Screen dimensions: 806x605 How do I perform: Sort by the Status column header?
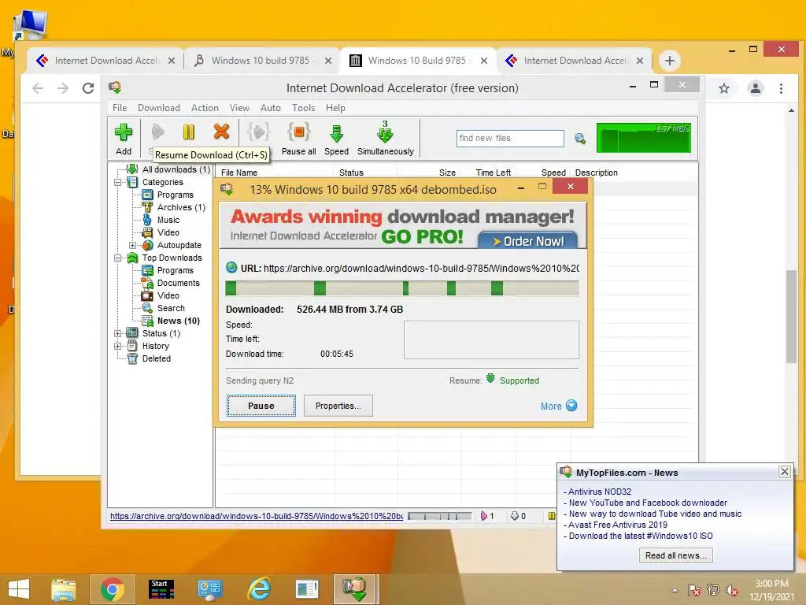tap(351, 173)
